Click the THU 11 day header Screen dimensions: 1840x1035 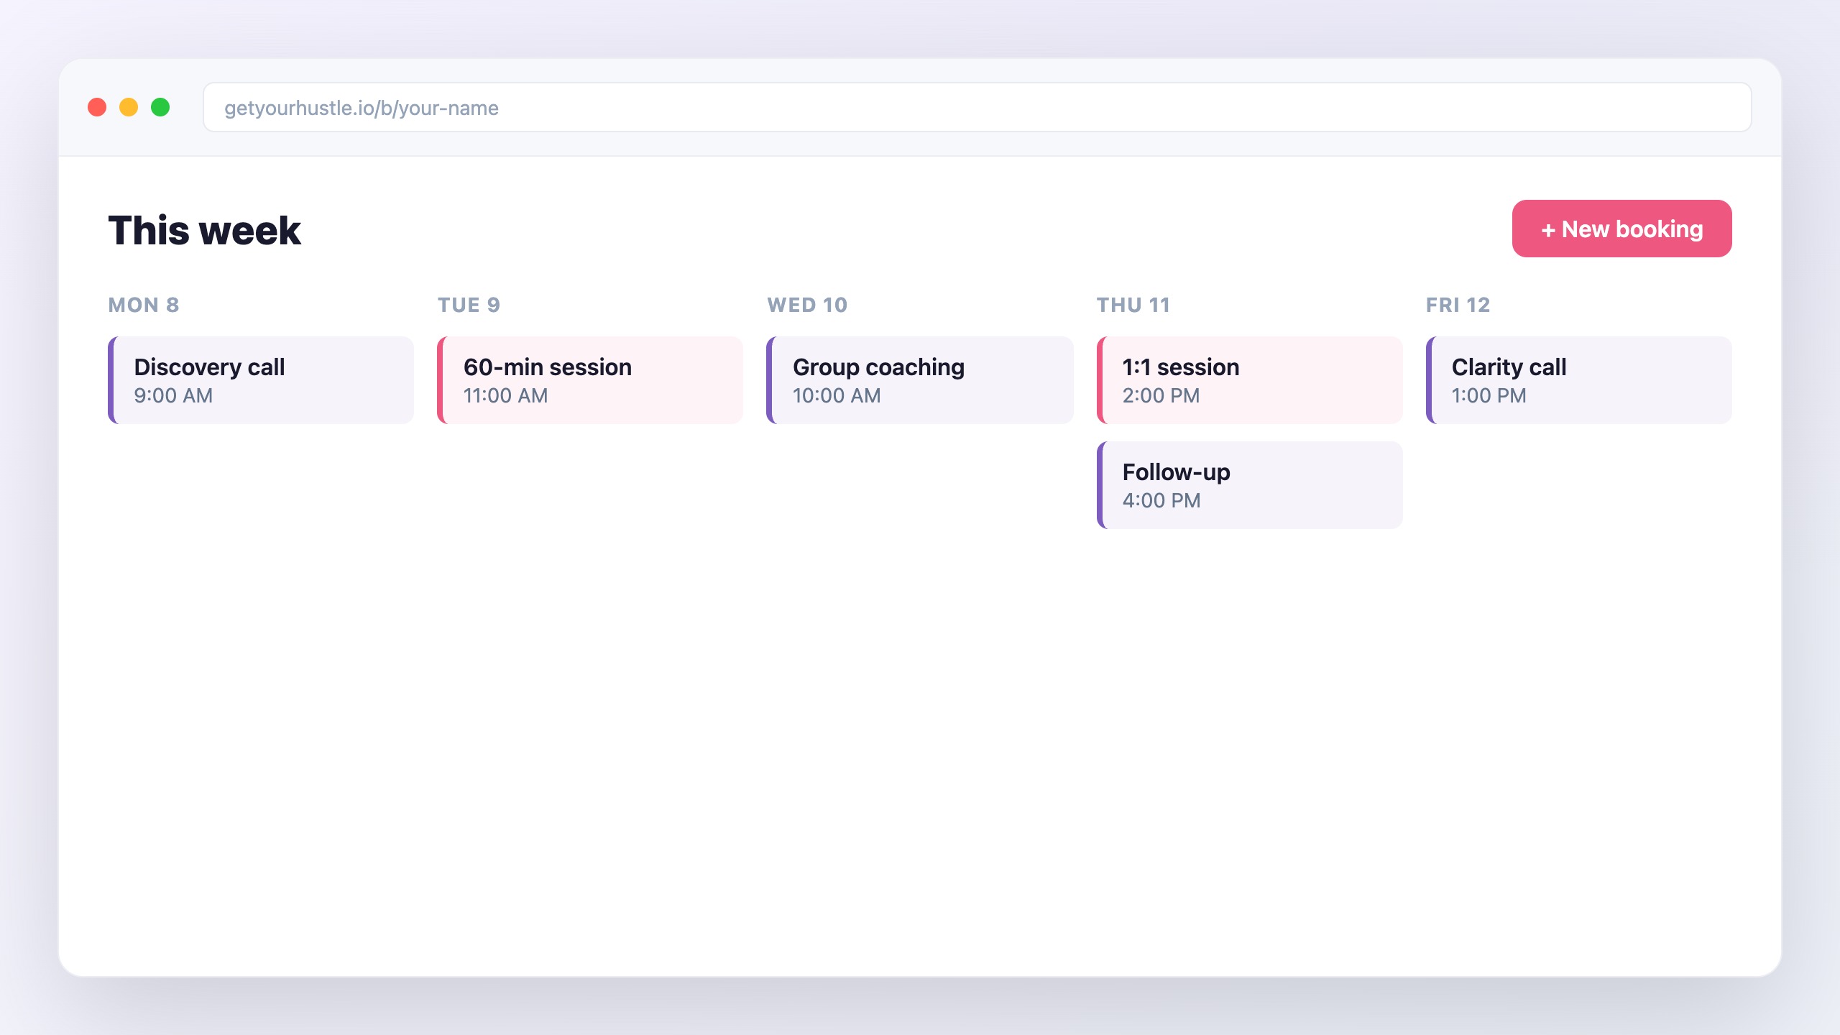[1133, 305]
